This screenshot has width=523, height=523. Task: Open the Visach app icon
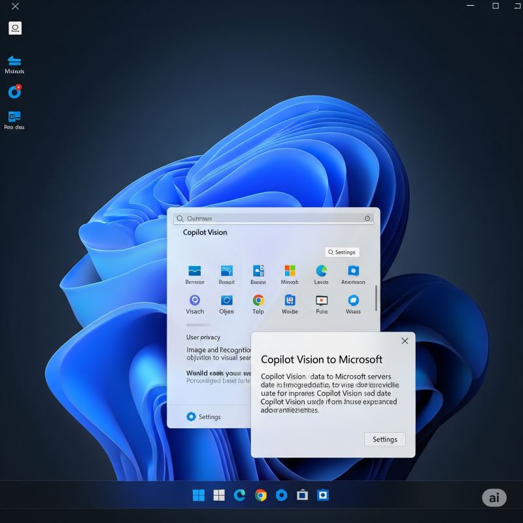[x=195, y=300]
